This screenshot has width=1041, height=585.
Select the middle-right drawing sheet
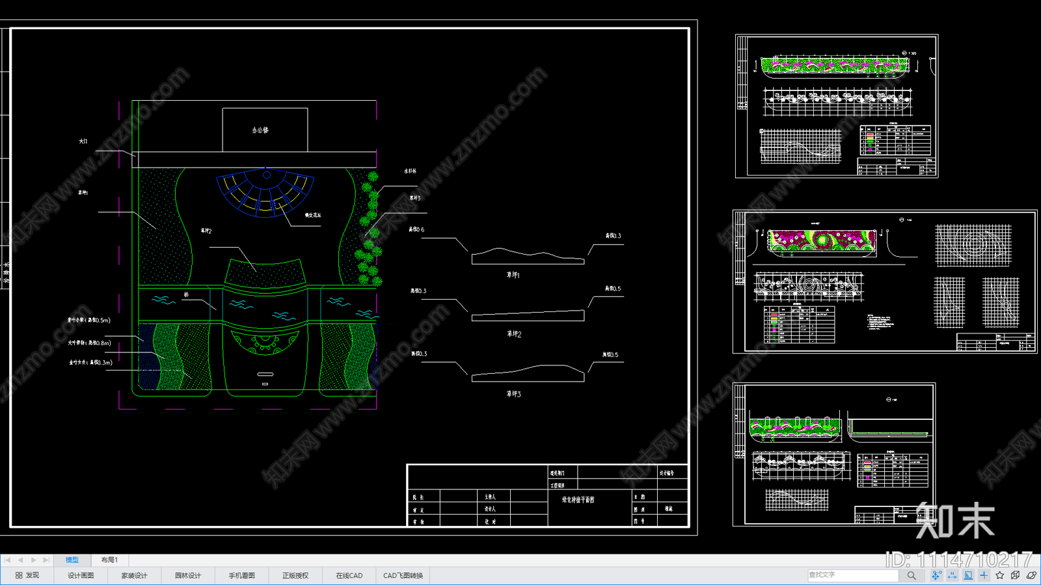click(885, 281)
